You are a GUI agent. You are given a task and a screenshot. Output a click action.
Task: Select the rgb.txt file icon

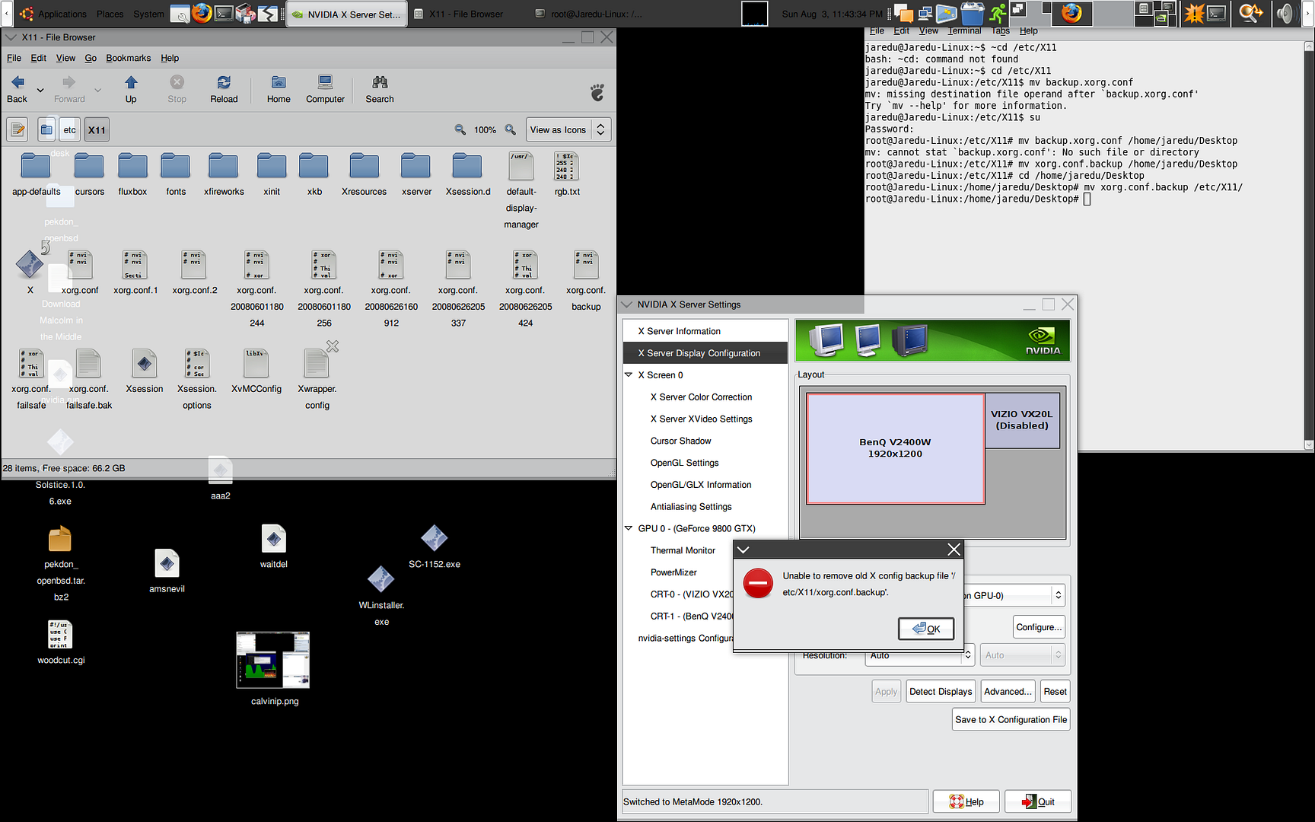coord(567,174)
